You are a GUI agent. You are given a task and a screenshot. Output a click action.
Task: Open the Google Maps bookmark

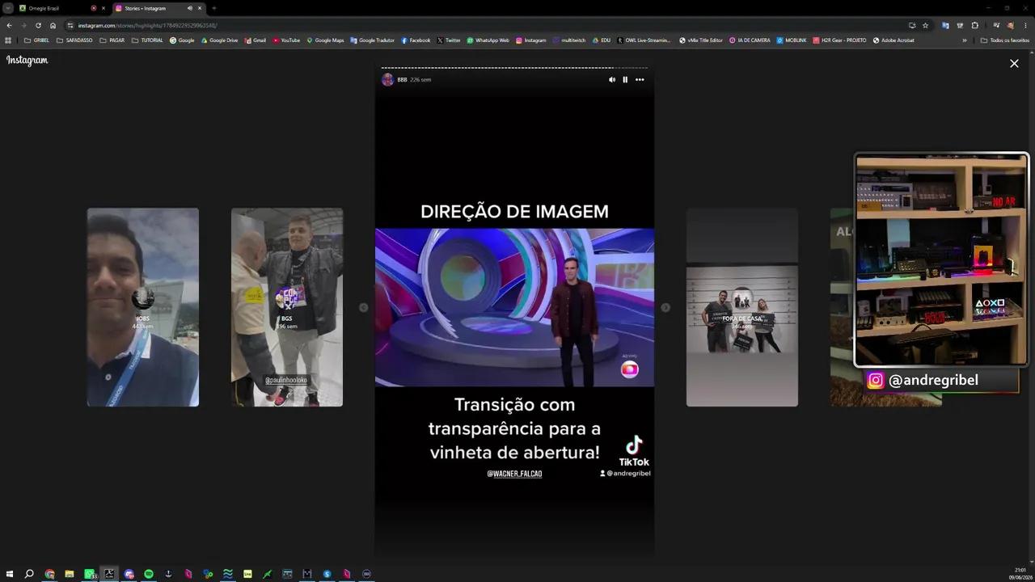pos(325,40)
